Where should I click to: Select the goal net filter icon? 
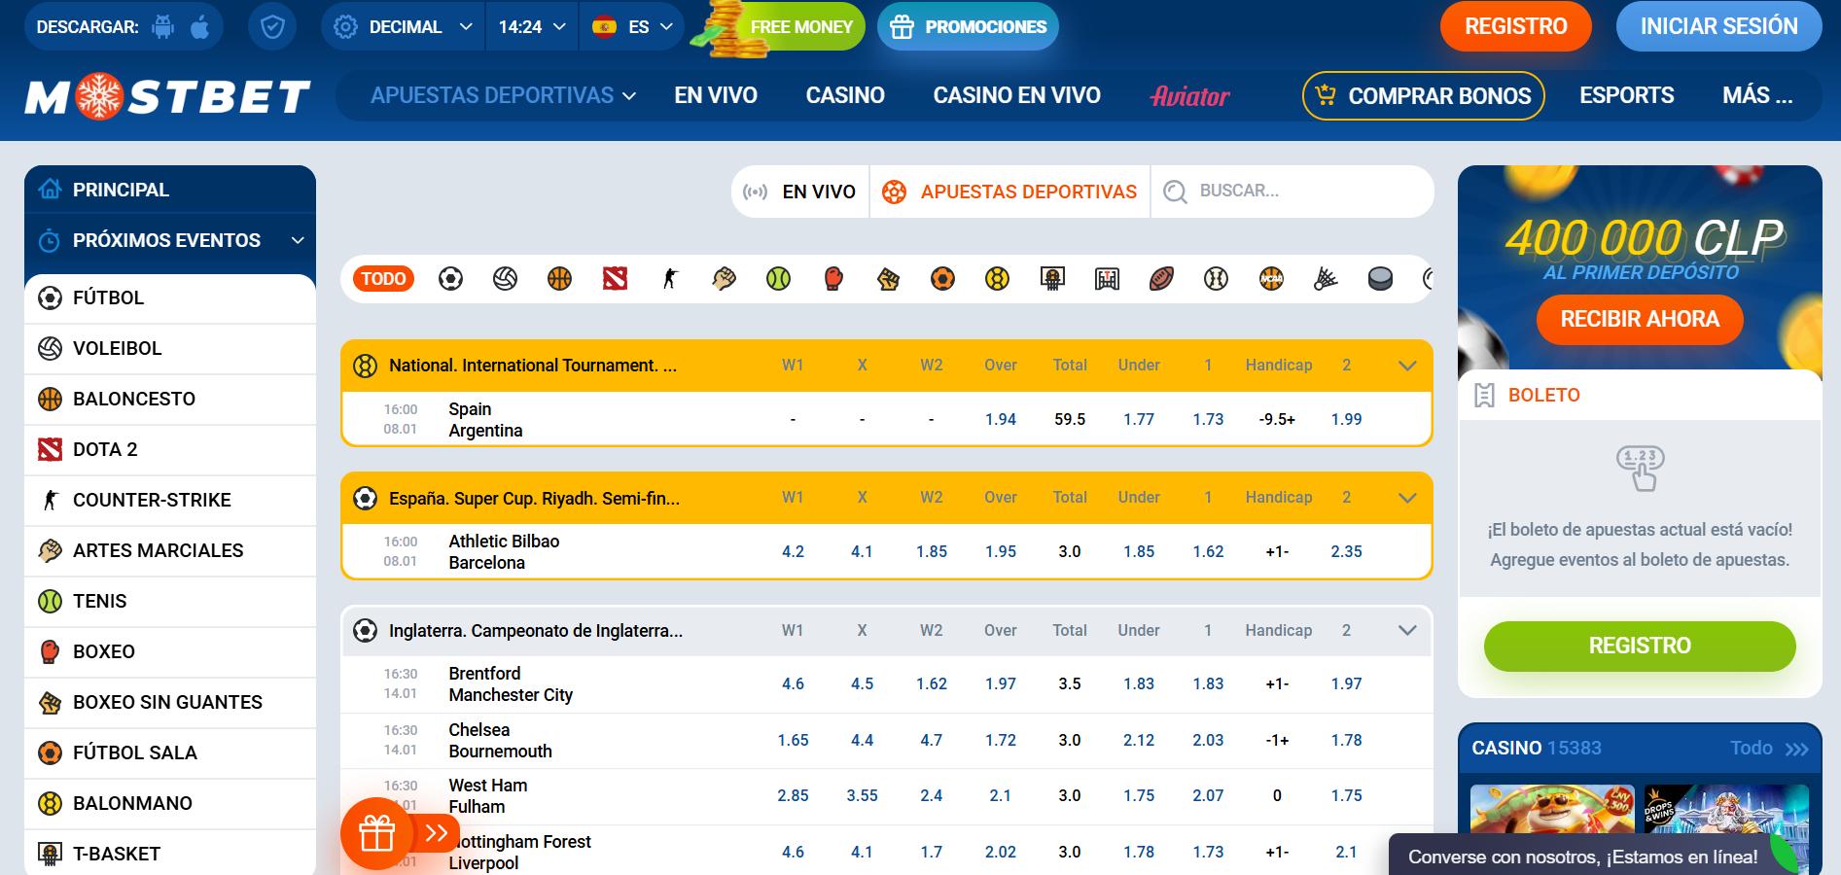[x=1107, y=279]
